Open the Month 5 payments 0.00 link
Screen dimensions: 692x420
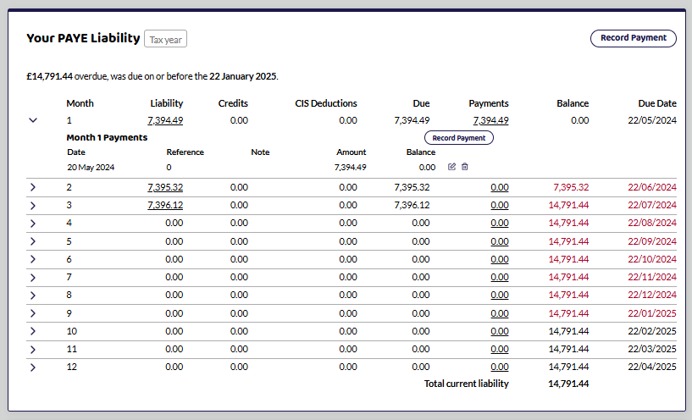click(500, 242)
